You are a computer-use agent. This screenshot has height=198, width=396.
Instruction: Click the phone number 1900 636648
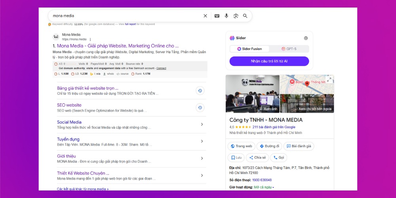pyautogui.click(x=262, y=180)
